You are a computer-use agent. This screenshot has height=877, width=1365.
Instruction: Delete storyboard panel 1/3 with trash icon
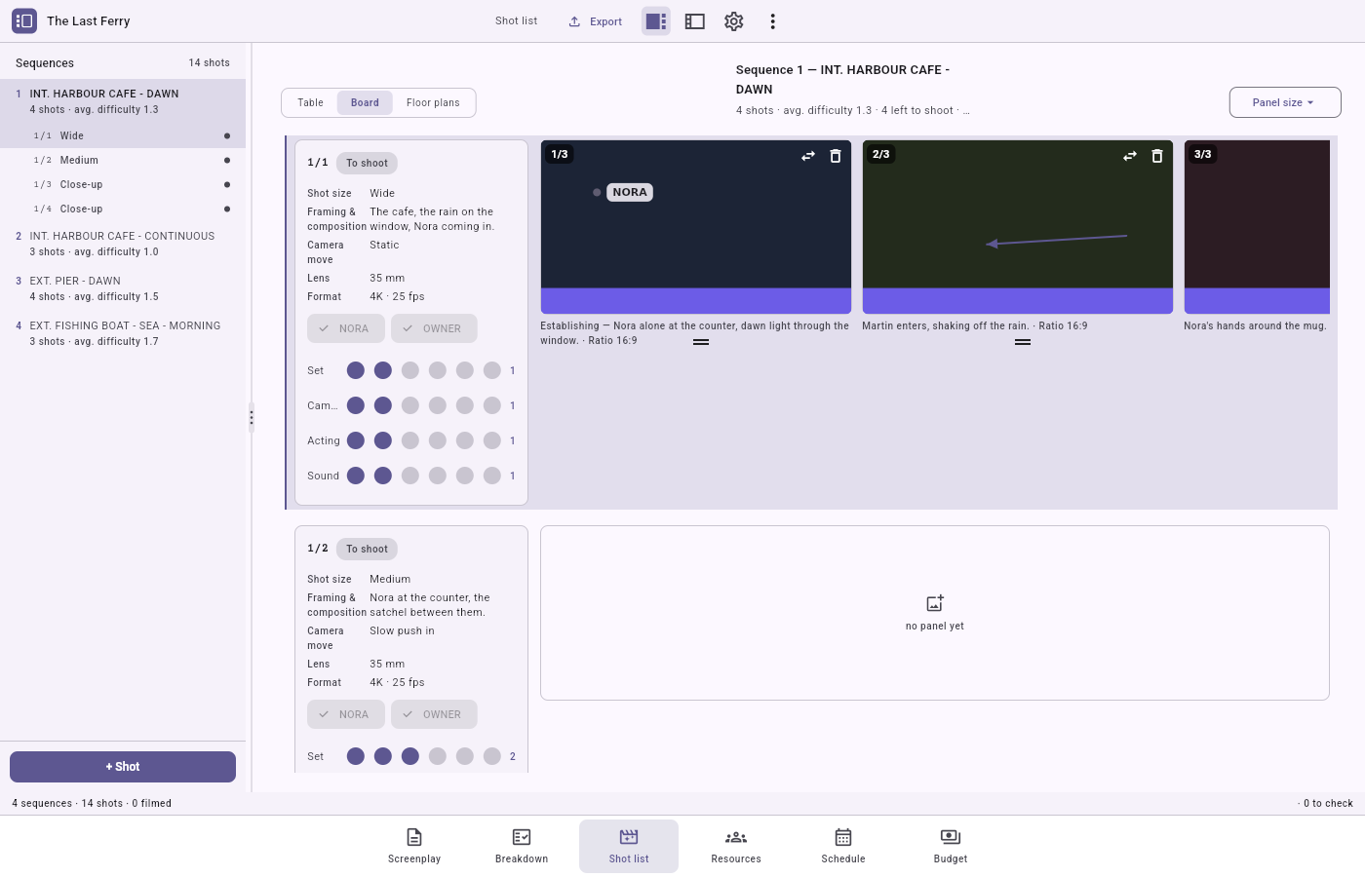pos(836,156)
